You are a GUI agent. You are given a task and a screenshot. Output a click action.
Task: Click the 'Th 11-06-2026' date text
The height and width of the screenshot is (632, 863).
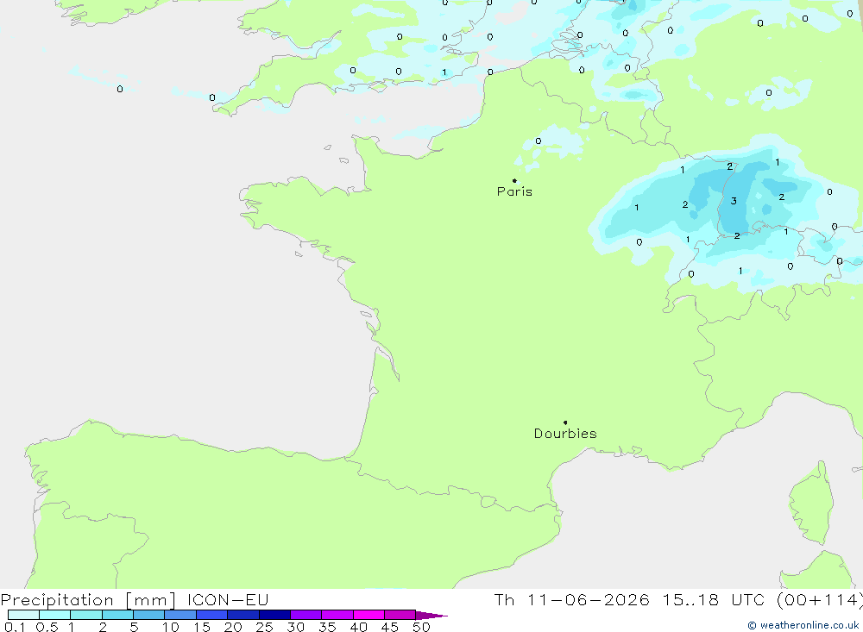[572, 599]
